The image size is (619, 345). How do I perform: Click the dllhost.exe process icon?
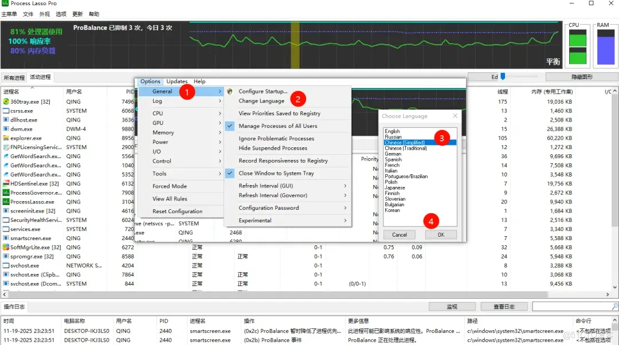coord(6,120)
